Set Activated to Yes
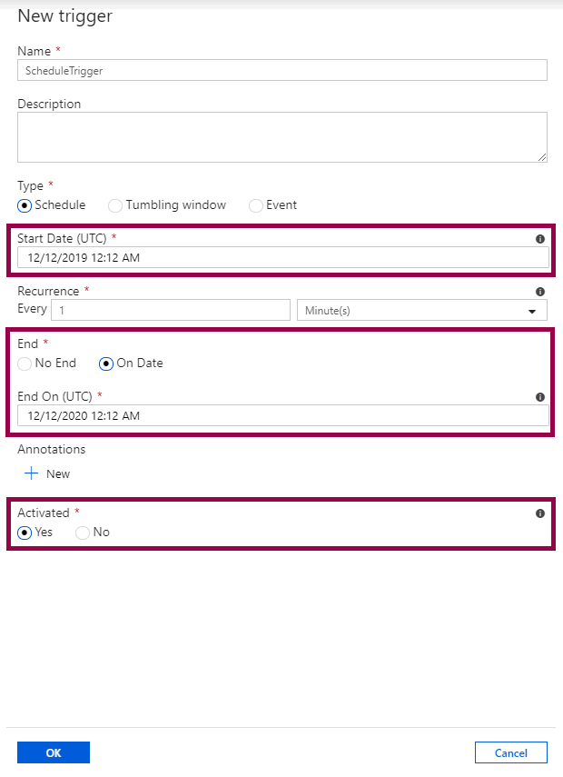563x777 pixels. (x=24, y=532)
